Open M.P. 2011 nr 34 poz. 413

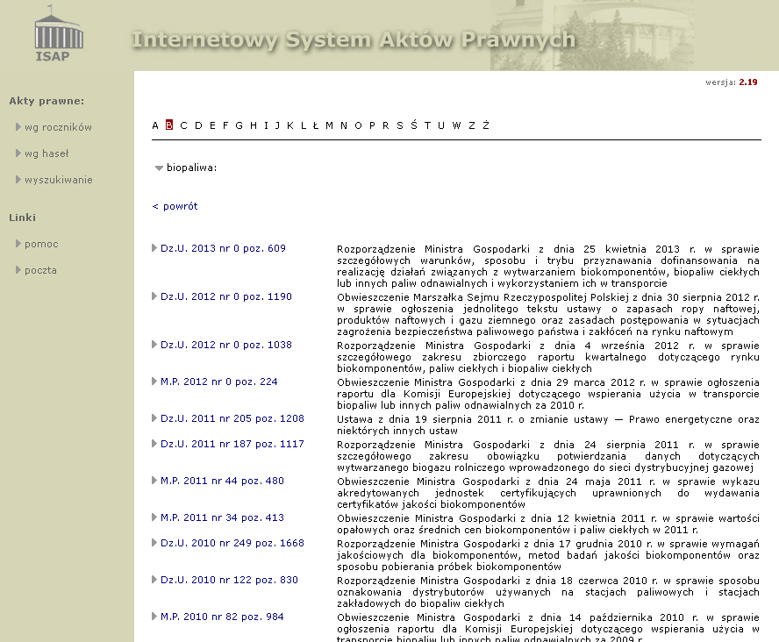coord(222,517)
